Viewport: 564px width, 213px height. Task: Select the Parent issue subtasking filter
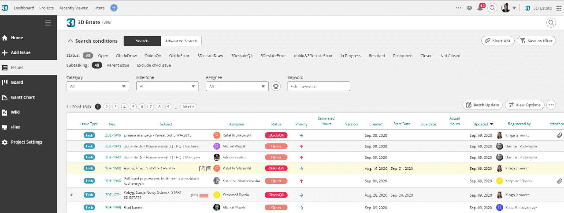click(118, 65)
